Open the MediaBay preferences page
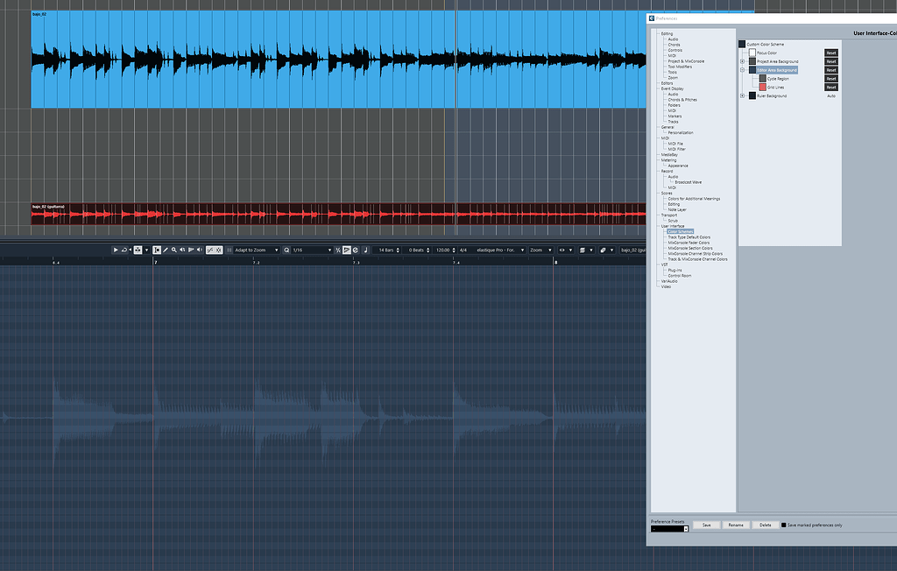The height and width of the screenshot is (571, 897). tap(669, 155)
